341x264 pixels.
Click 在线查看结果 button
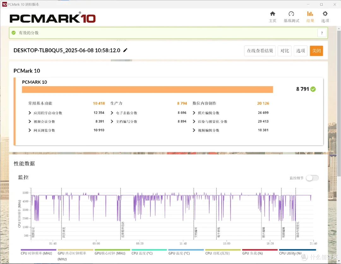pos(260,51)
